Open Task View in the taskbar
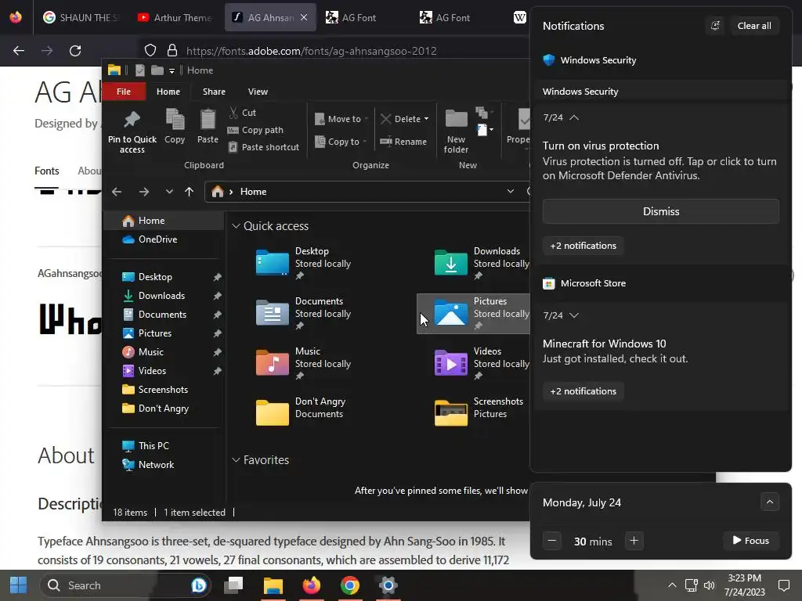 pos(233,585)
